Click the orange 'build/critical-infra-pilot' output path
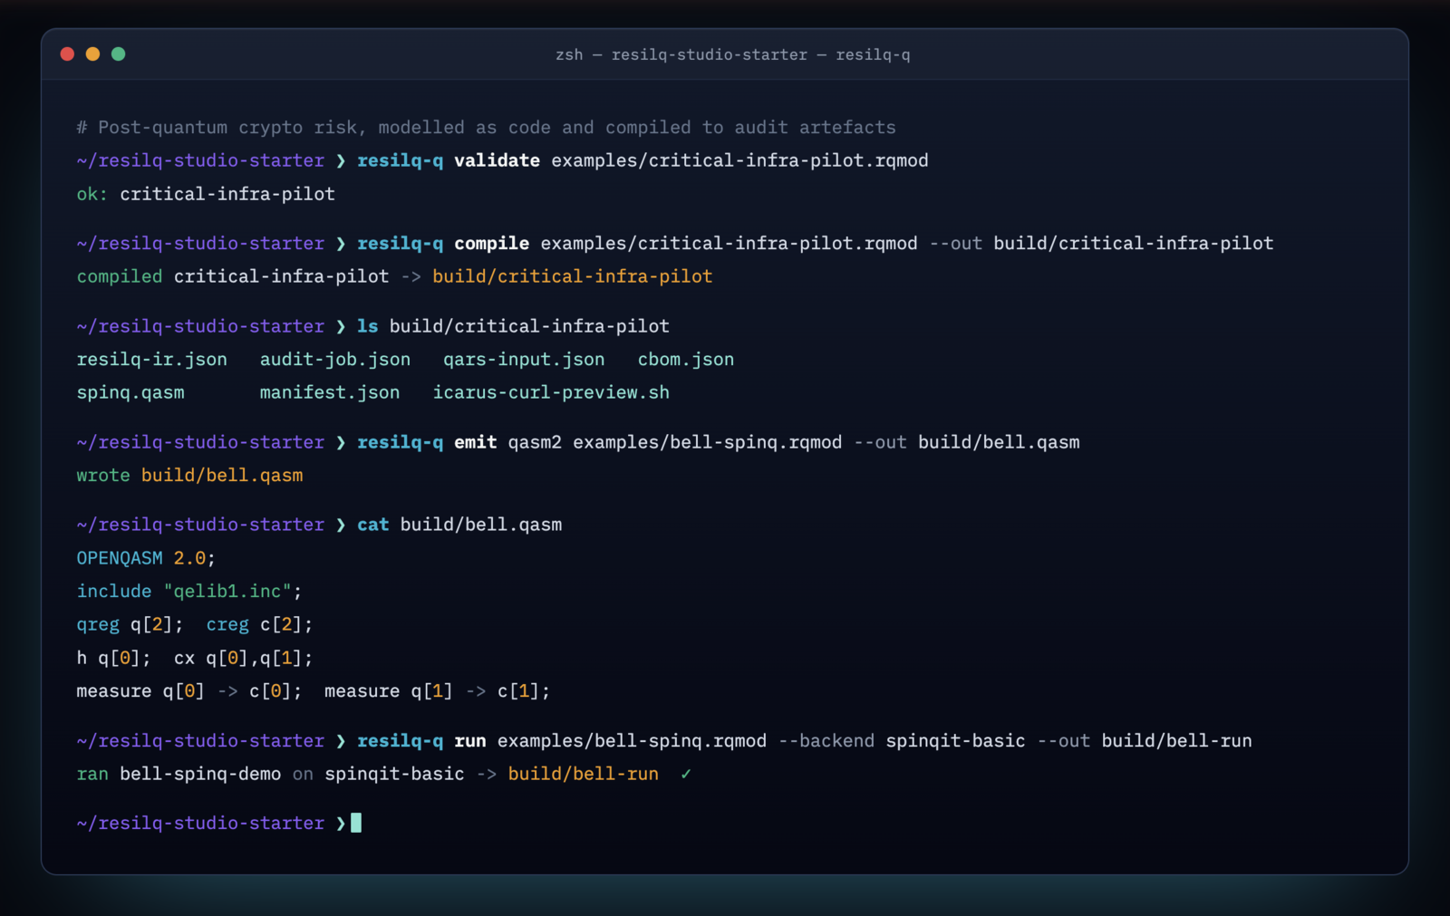The image size is (1450, 916). click(572, 276)
